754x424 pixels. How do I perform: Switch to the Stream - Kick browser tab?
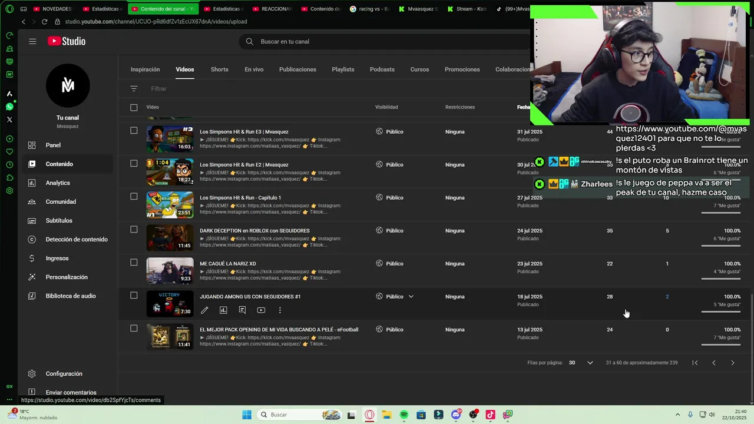coord(467,9)
